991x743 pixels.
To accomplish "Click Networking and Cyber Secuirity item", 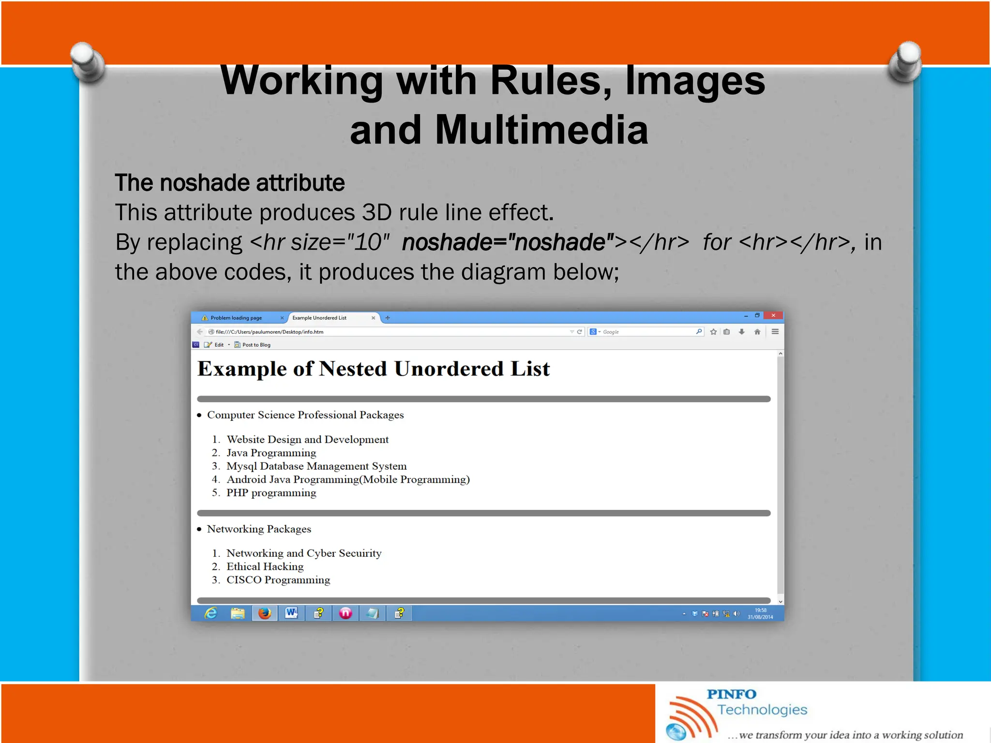I will [304, 553].
